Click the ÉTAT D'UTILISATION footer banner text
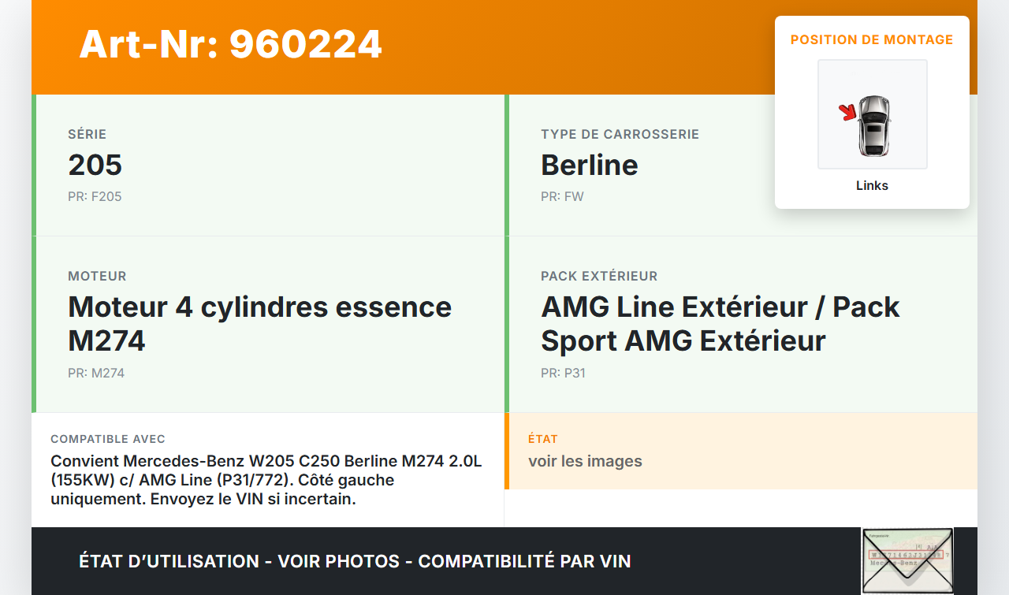 click(355, 561)
